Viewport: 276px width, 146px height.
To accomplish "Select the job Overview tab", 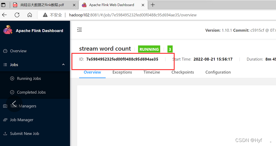I will pyautogui.click(x=92, y=72).
